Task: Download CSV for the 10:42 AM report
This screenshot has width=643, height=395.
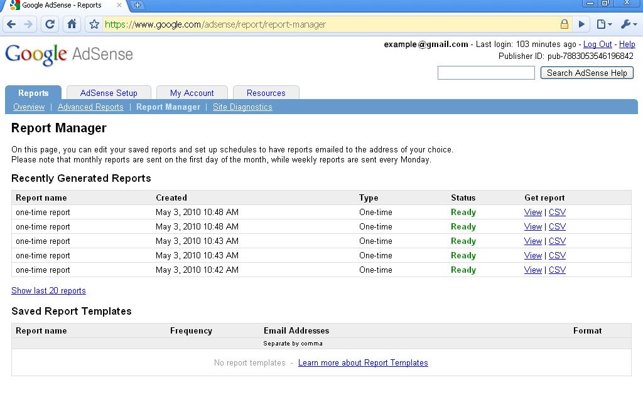Action: point(558,270)
